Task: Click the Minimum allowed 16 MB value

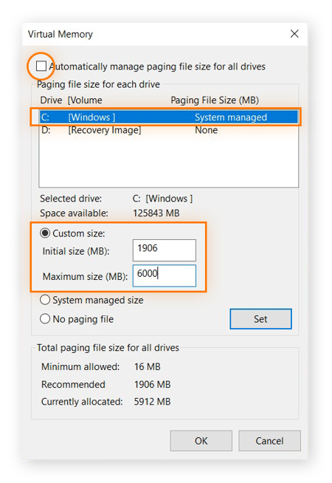Action: tap(148, 367)
